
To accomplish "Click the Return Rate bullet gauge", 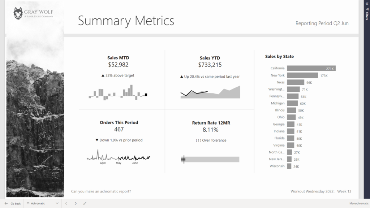I will (x=210, y=159).
